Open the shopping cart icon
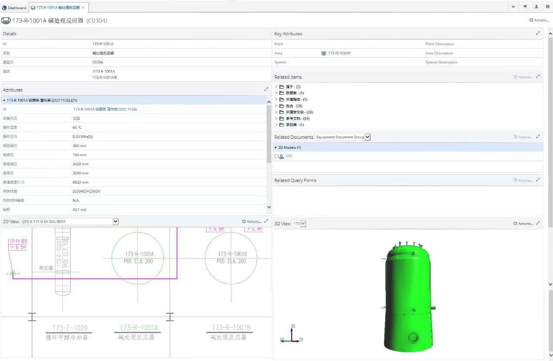The height and width of the screenshot is (361, 553). tap(525, 7)
